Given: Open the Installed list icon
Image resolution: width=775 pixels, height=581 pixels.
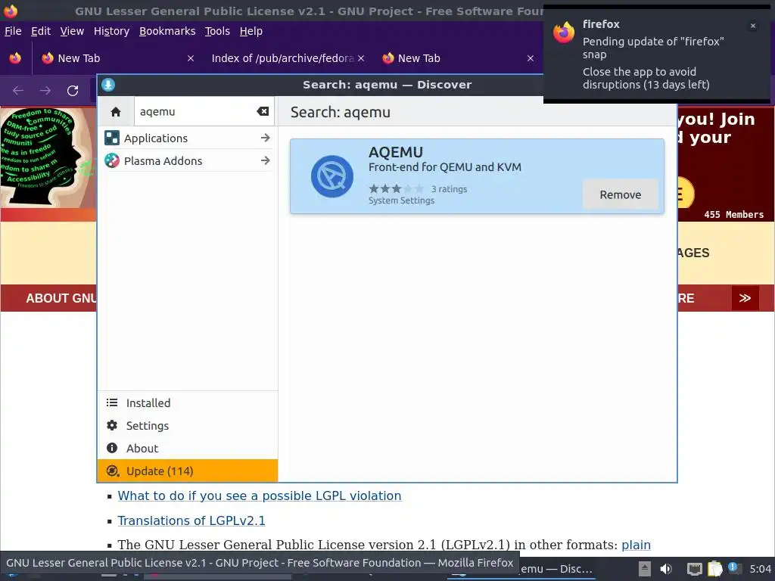Looking at the screenshot, I should tap(112, 402).
